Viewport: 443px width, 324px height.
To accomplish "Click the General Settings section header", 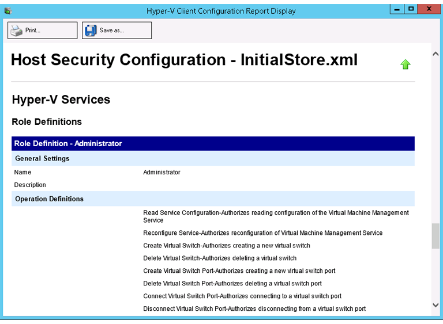I will click(x=42, y=158).
